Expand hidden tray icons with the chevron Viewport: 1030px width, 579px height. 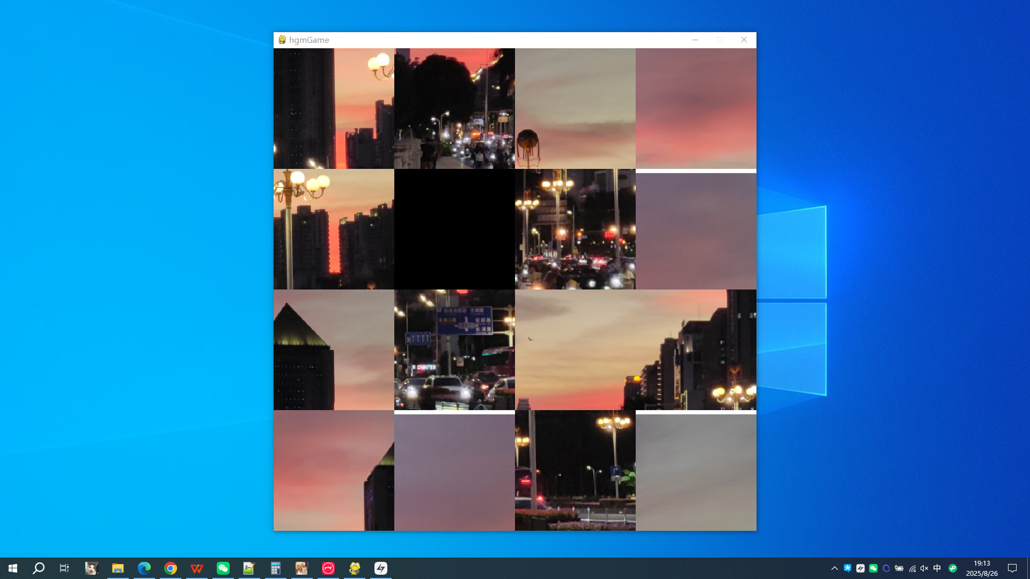click(x=834, y=568)
